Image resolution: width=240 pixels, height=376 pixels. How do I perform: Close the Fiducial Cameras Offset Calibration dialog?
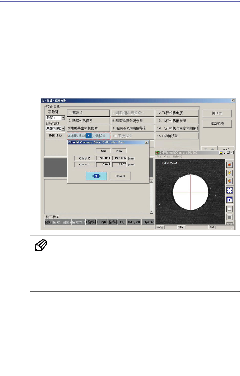(x=147, y=142)
